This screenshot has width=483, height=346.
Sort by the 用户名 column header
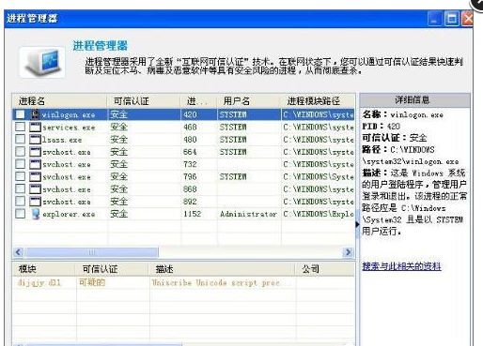(248, 101)
